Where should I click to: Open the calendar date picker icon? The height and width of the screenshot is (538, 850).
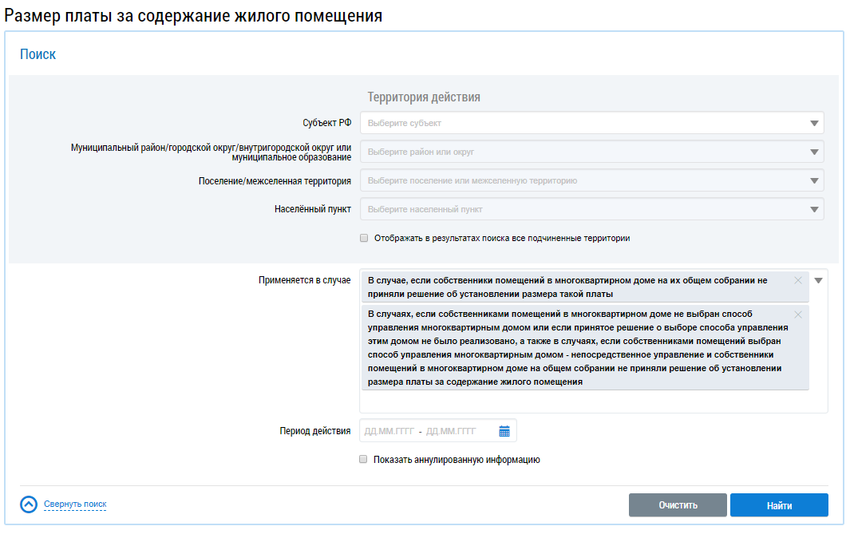[x=504, y=431]
